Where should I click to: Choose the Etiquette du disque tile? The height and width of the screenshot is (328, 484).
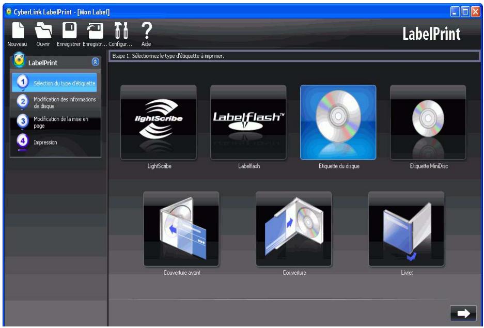point(338,122)
